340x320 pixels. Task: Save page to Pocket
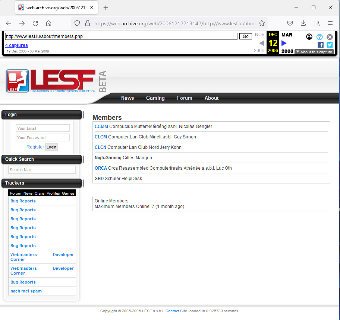290,23
